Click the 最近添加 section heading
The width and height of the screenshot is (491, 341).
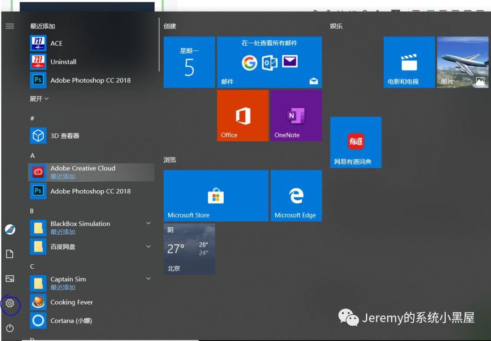coord(43,26)
